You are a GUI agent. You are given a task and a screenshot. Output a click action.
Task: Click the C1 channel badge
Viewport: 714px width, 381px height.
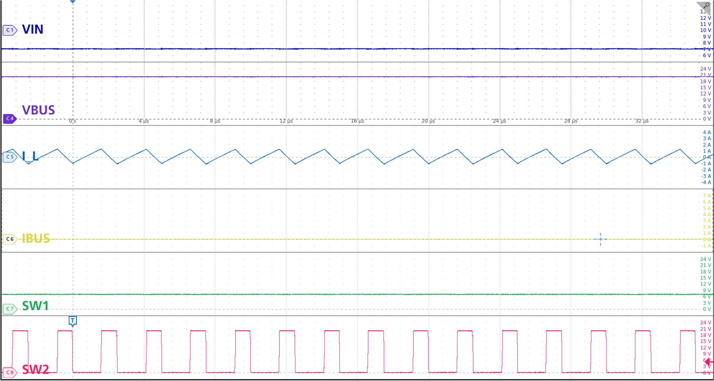pos(9,30)
